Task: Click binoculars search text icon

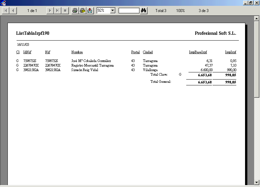Action: click(x=144, y=11)
